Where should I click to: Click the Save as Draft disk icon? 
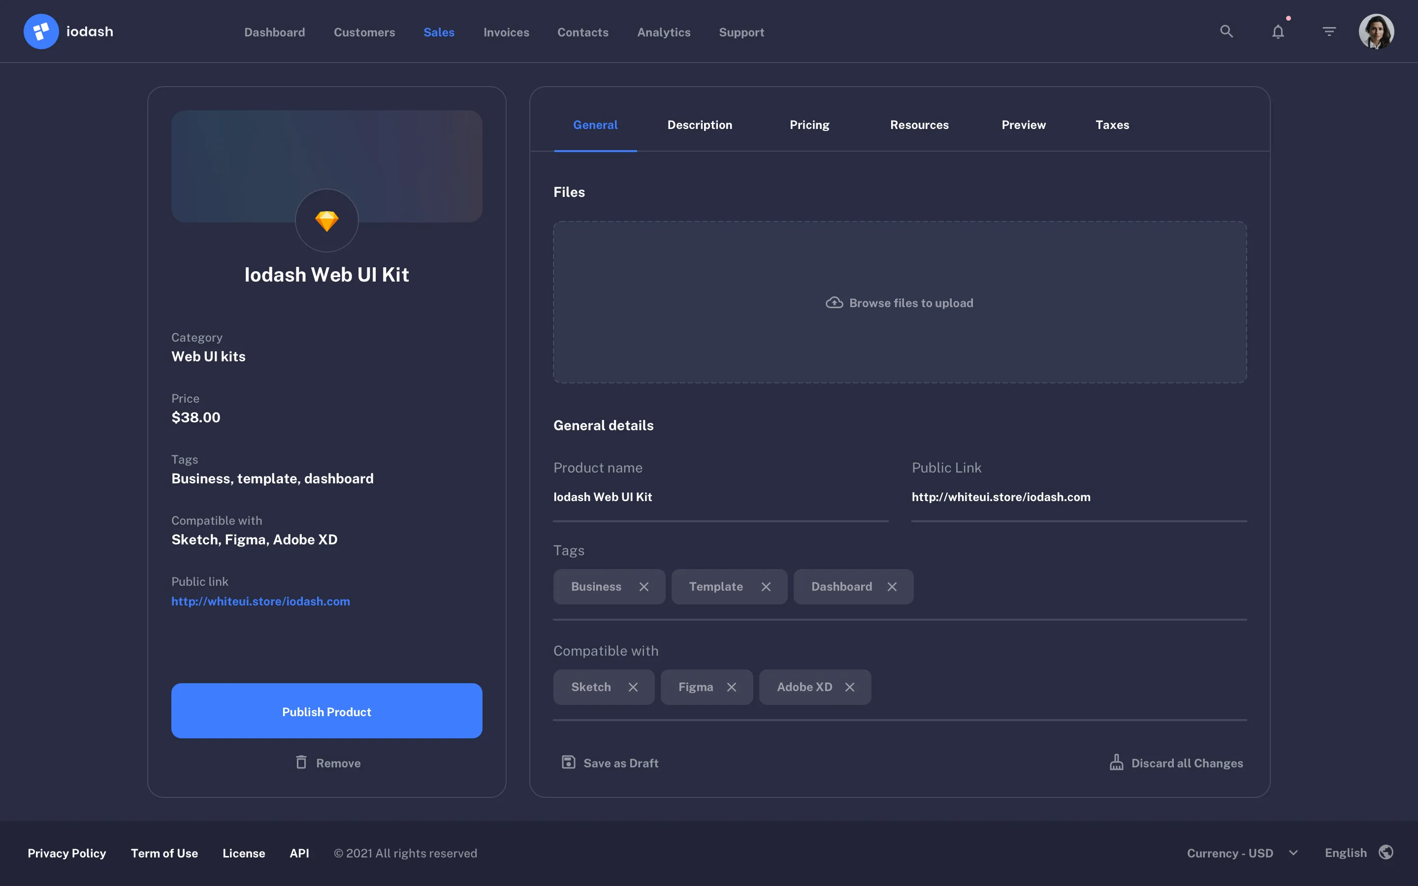(568, 762)
